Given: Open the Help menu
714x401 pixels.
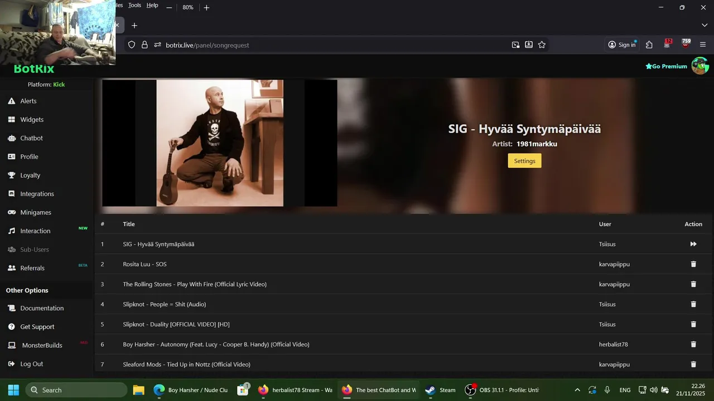Looking at the screenshot, I should [x=152, y=5].
